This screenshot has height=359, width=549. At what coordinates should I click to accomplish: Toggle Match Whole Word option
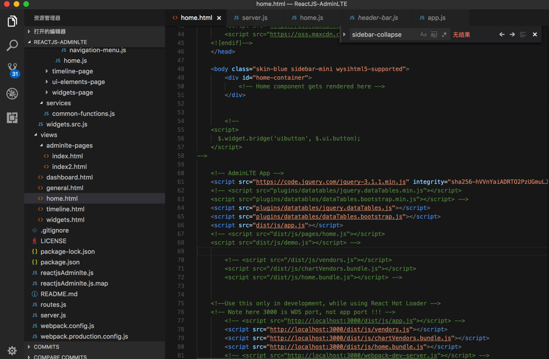pyautogui.click(x=434, y=35)
